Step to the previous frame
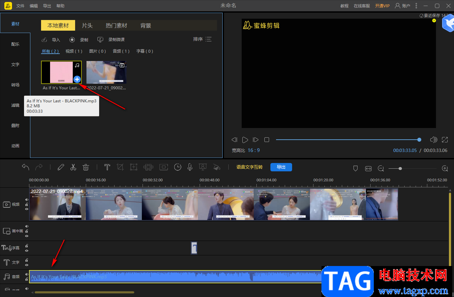 [234, 140]
